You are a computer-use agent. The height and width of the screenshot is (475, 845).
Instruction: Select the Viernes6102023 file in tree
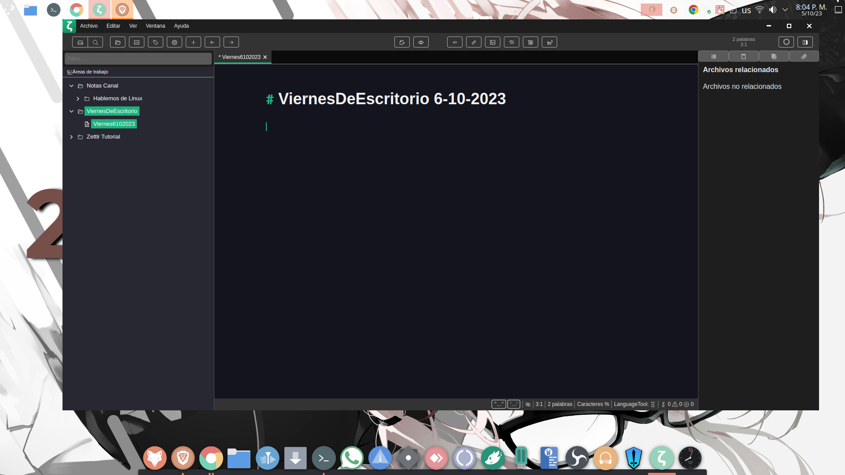(114, 124)
